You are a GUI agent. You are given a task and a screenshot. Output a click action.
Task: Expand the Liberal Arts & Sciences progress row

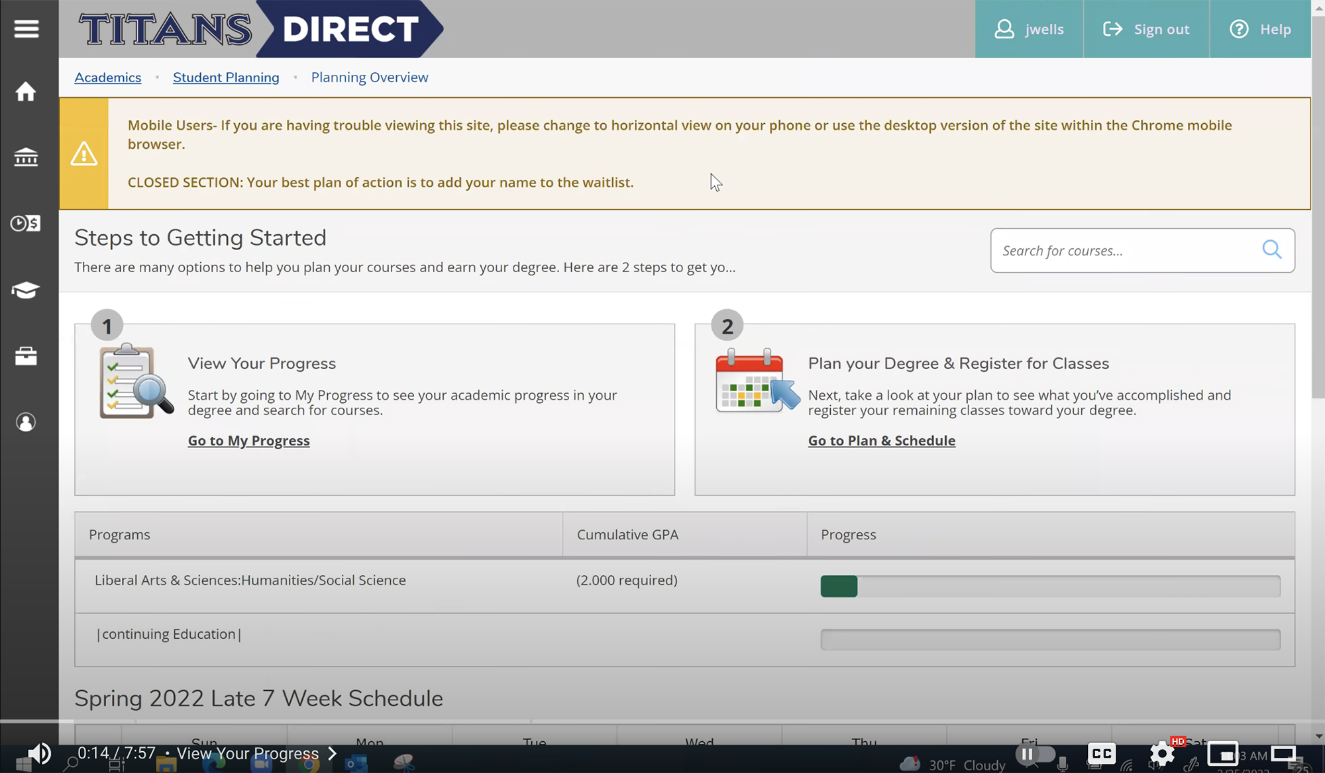coord(250,580)
